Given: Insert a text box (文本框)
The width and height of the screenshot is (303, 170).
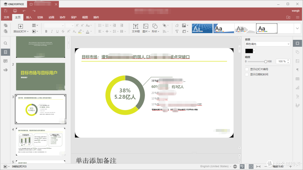Looking at the screenshot, I should pos(136,28).
